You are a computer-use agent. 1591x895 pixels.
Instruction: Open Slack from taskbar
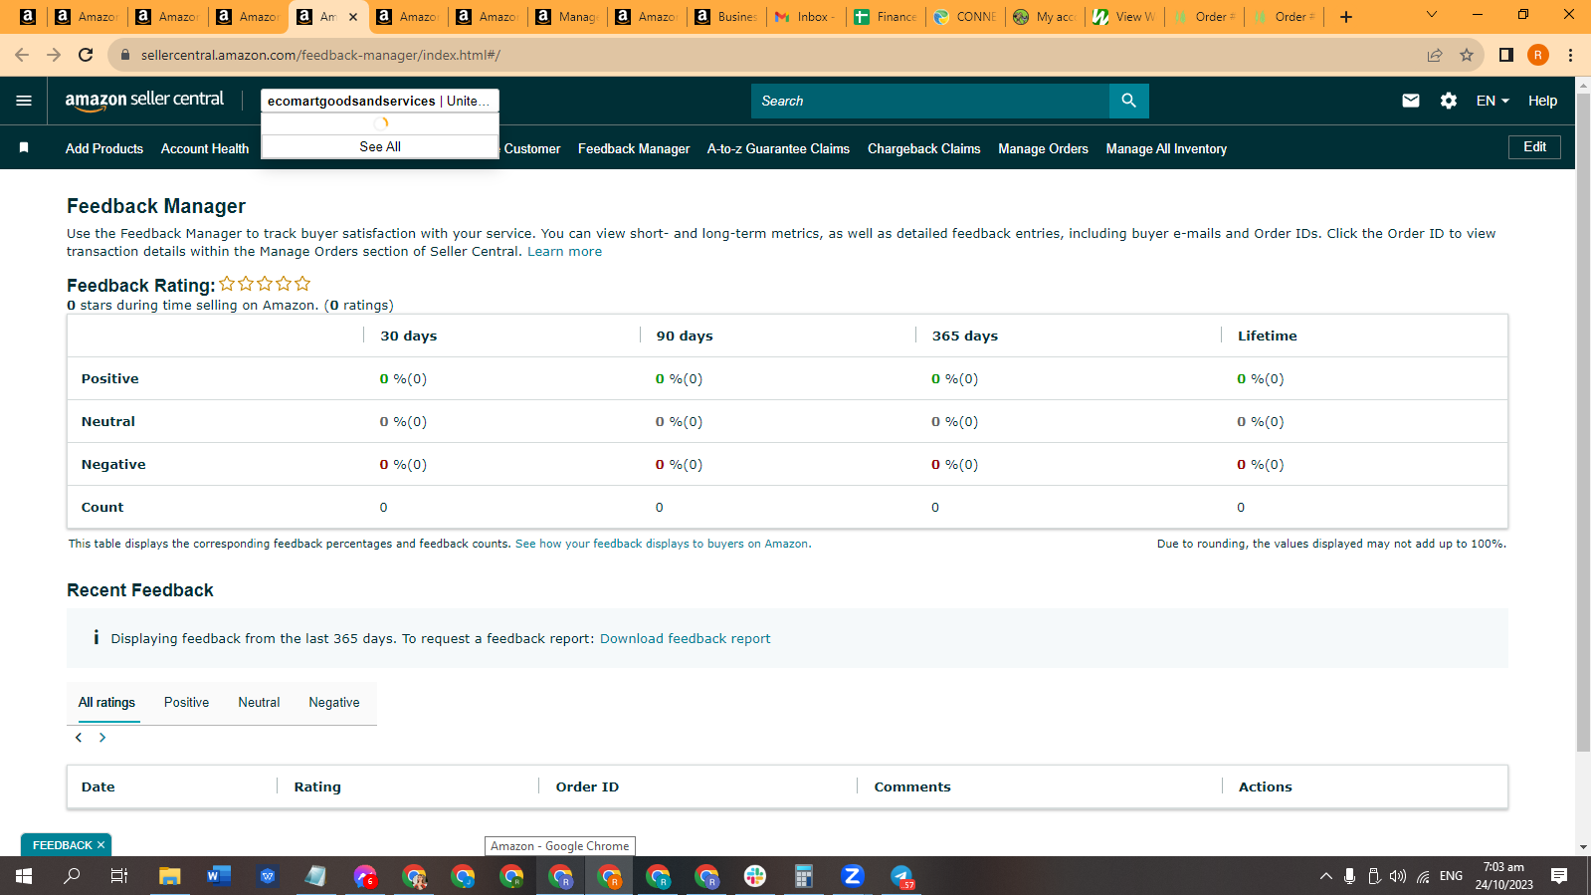tap(755, 876)
